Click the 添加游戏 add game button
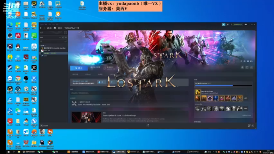The image size is (274, 154). tap(45, 126)
